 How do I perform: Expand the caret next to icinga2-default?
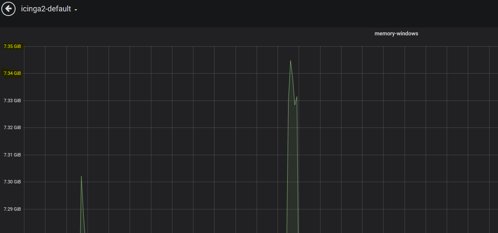[x=76, y=10]
